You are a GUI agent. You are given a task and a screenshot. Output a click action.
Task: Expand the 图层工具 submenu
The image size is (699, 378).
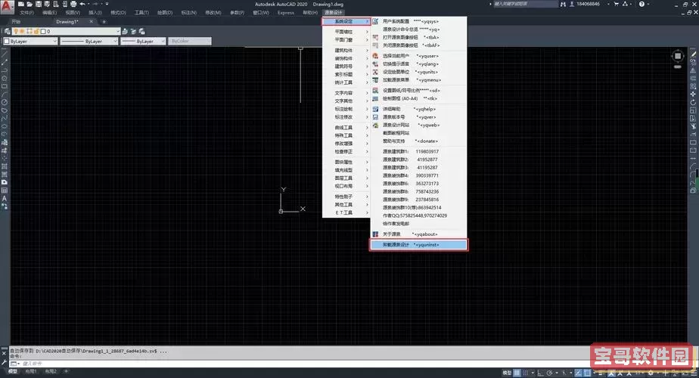point(346,178)
